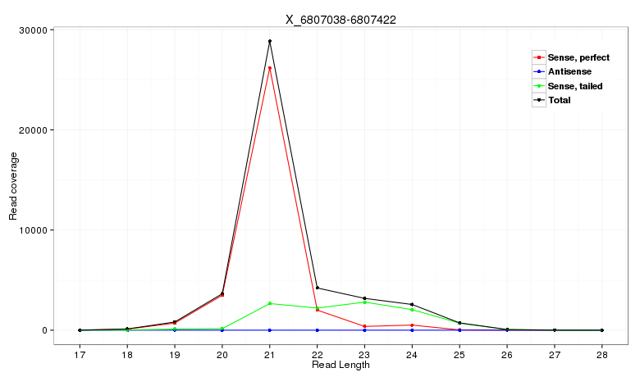The width and height of the screenshot is (640, 377).
Task: Click the black Total legend marker
Action: click(539, 100)
